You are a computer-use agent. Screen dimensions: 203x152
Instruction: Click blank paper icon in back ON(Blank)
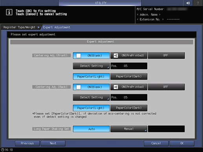[x=79, y=87]
